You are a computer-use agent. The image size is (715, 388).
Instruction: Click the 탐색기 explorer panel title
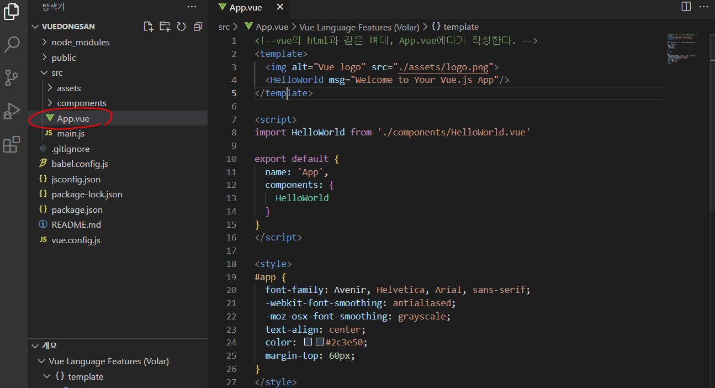tap(54, 7)
